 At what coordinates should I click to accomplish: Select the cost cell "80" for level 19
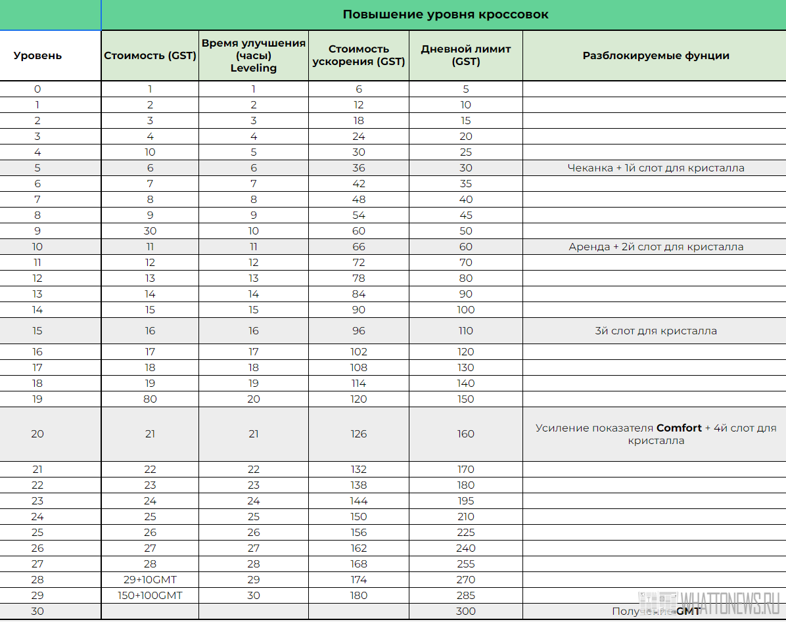coord(150,399)
